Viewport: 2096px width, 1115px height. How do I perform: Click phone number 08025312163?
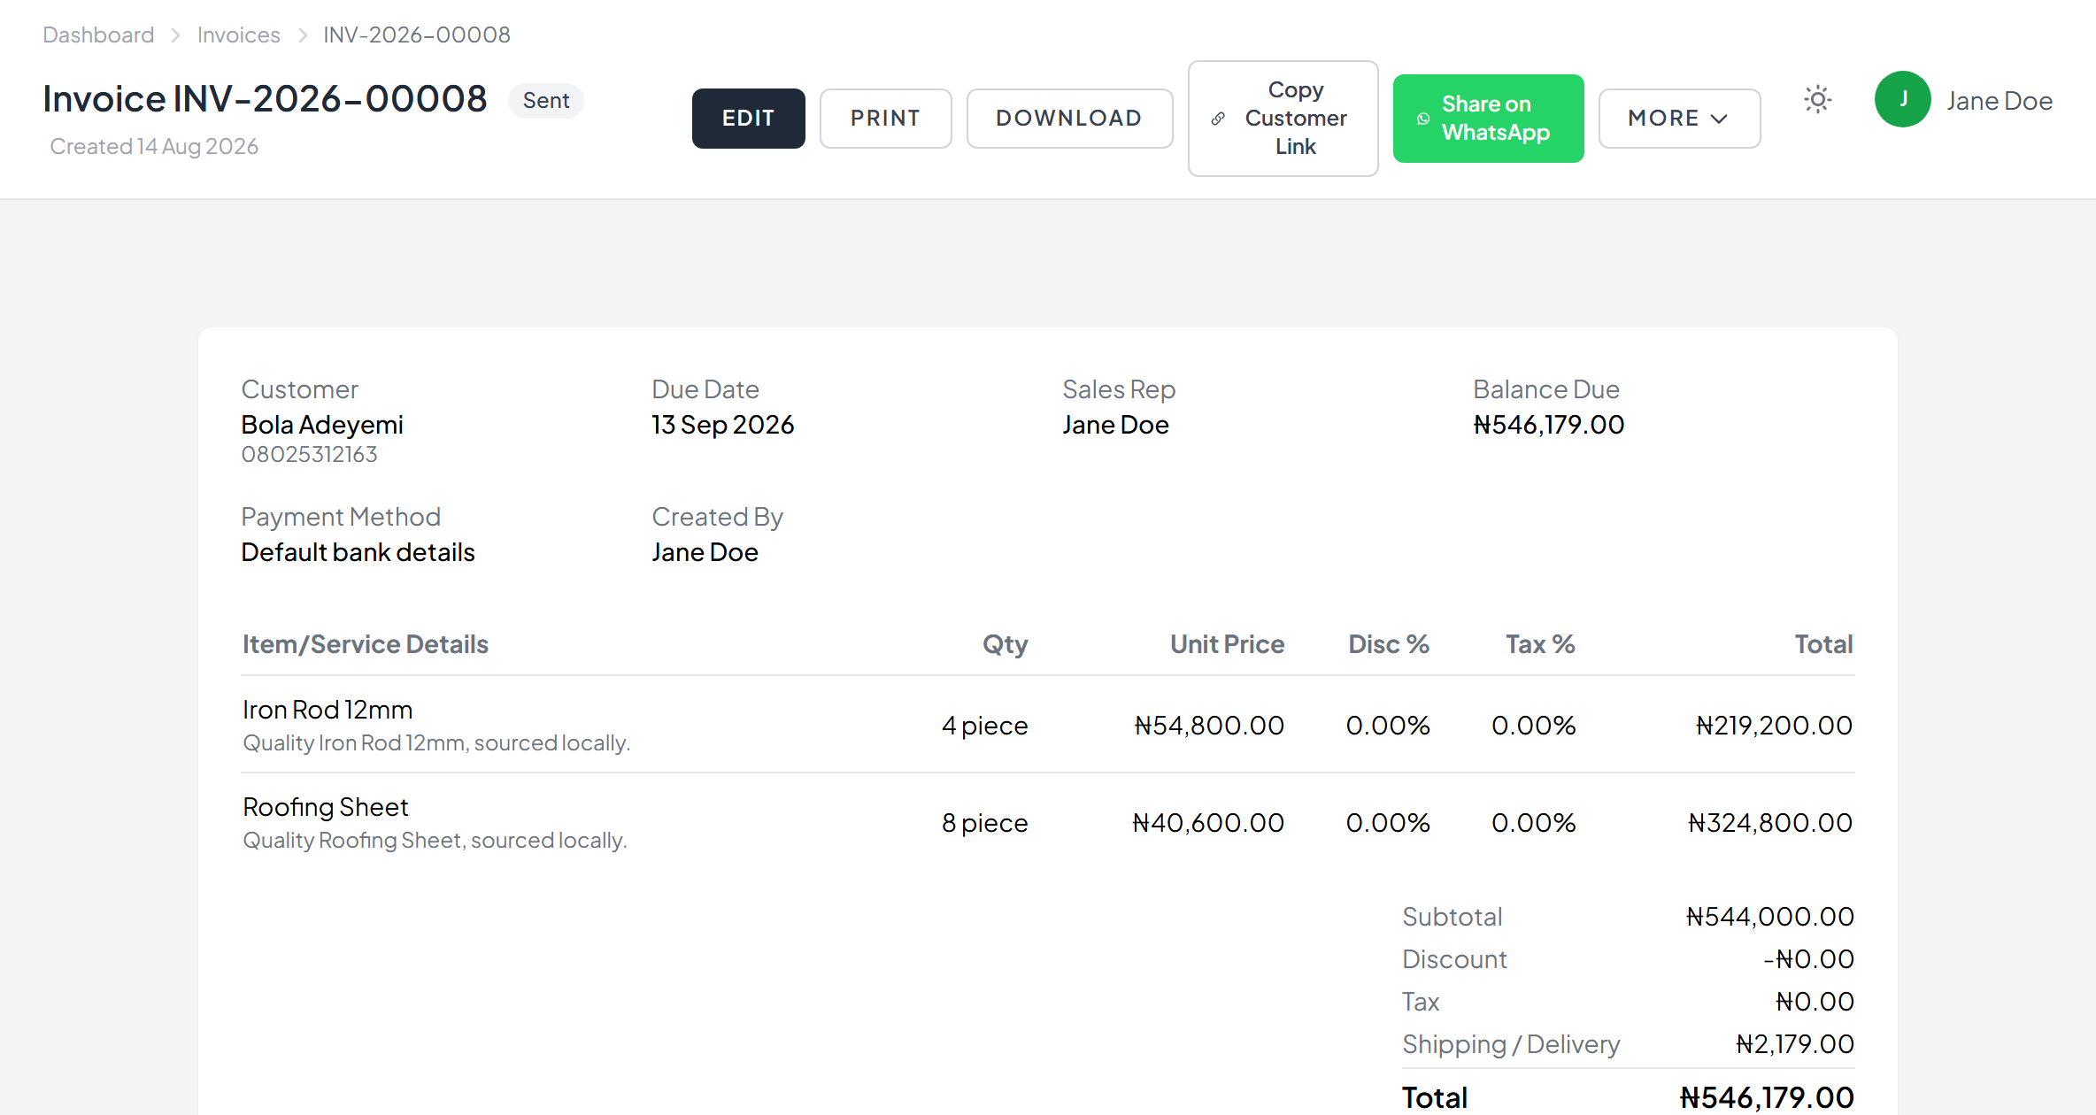click(309, 454)
